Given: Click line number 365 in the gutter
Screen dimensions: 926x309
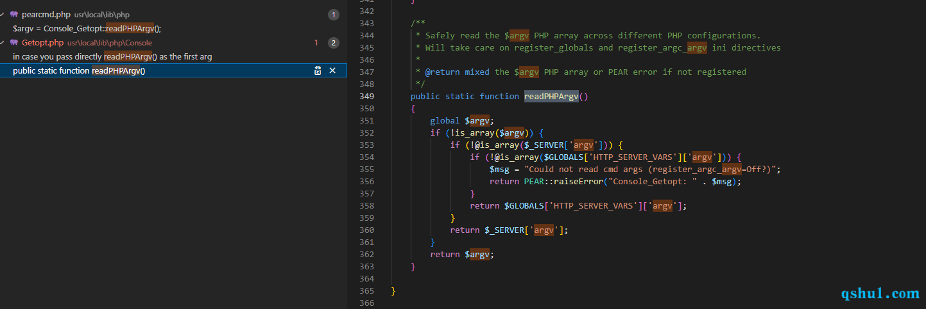Looking at the screenshot, I should point(366,290).
